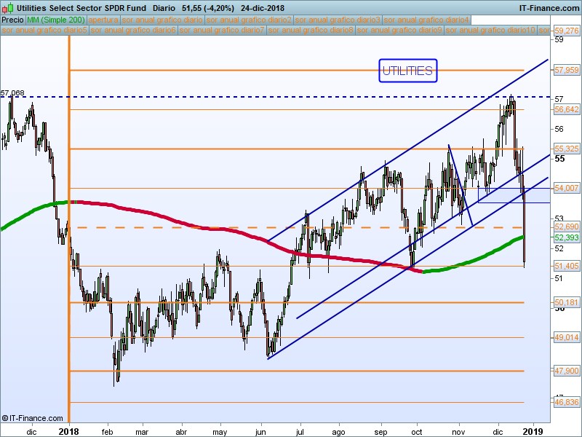Viewport: 582px width, 437px height.
Task: Click the 57,068 dotted line value
Action: pyautogui.click(x=12, y=92)
